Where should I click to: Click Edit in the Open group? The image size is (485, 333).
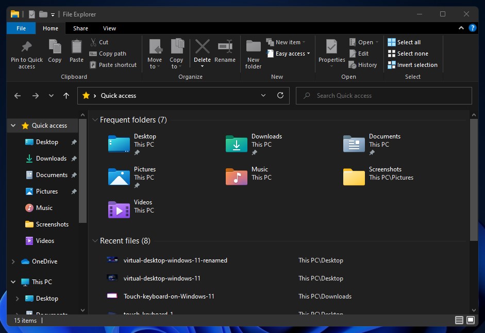tap(359, 54)
